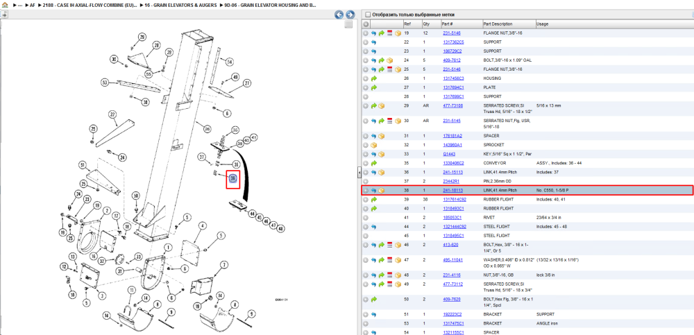Open the AF breadcrumb level

click(33, 6)
